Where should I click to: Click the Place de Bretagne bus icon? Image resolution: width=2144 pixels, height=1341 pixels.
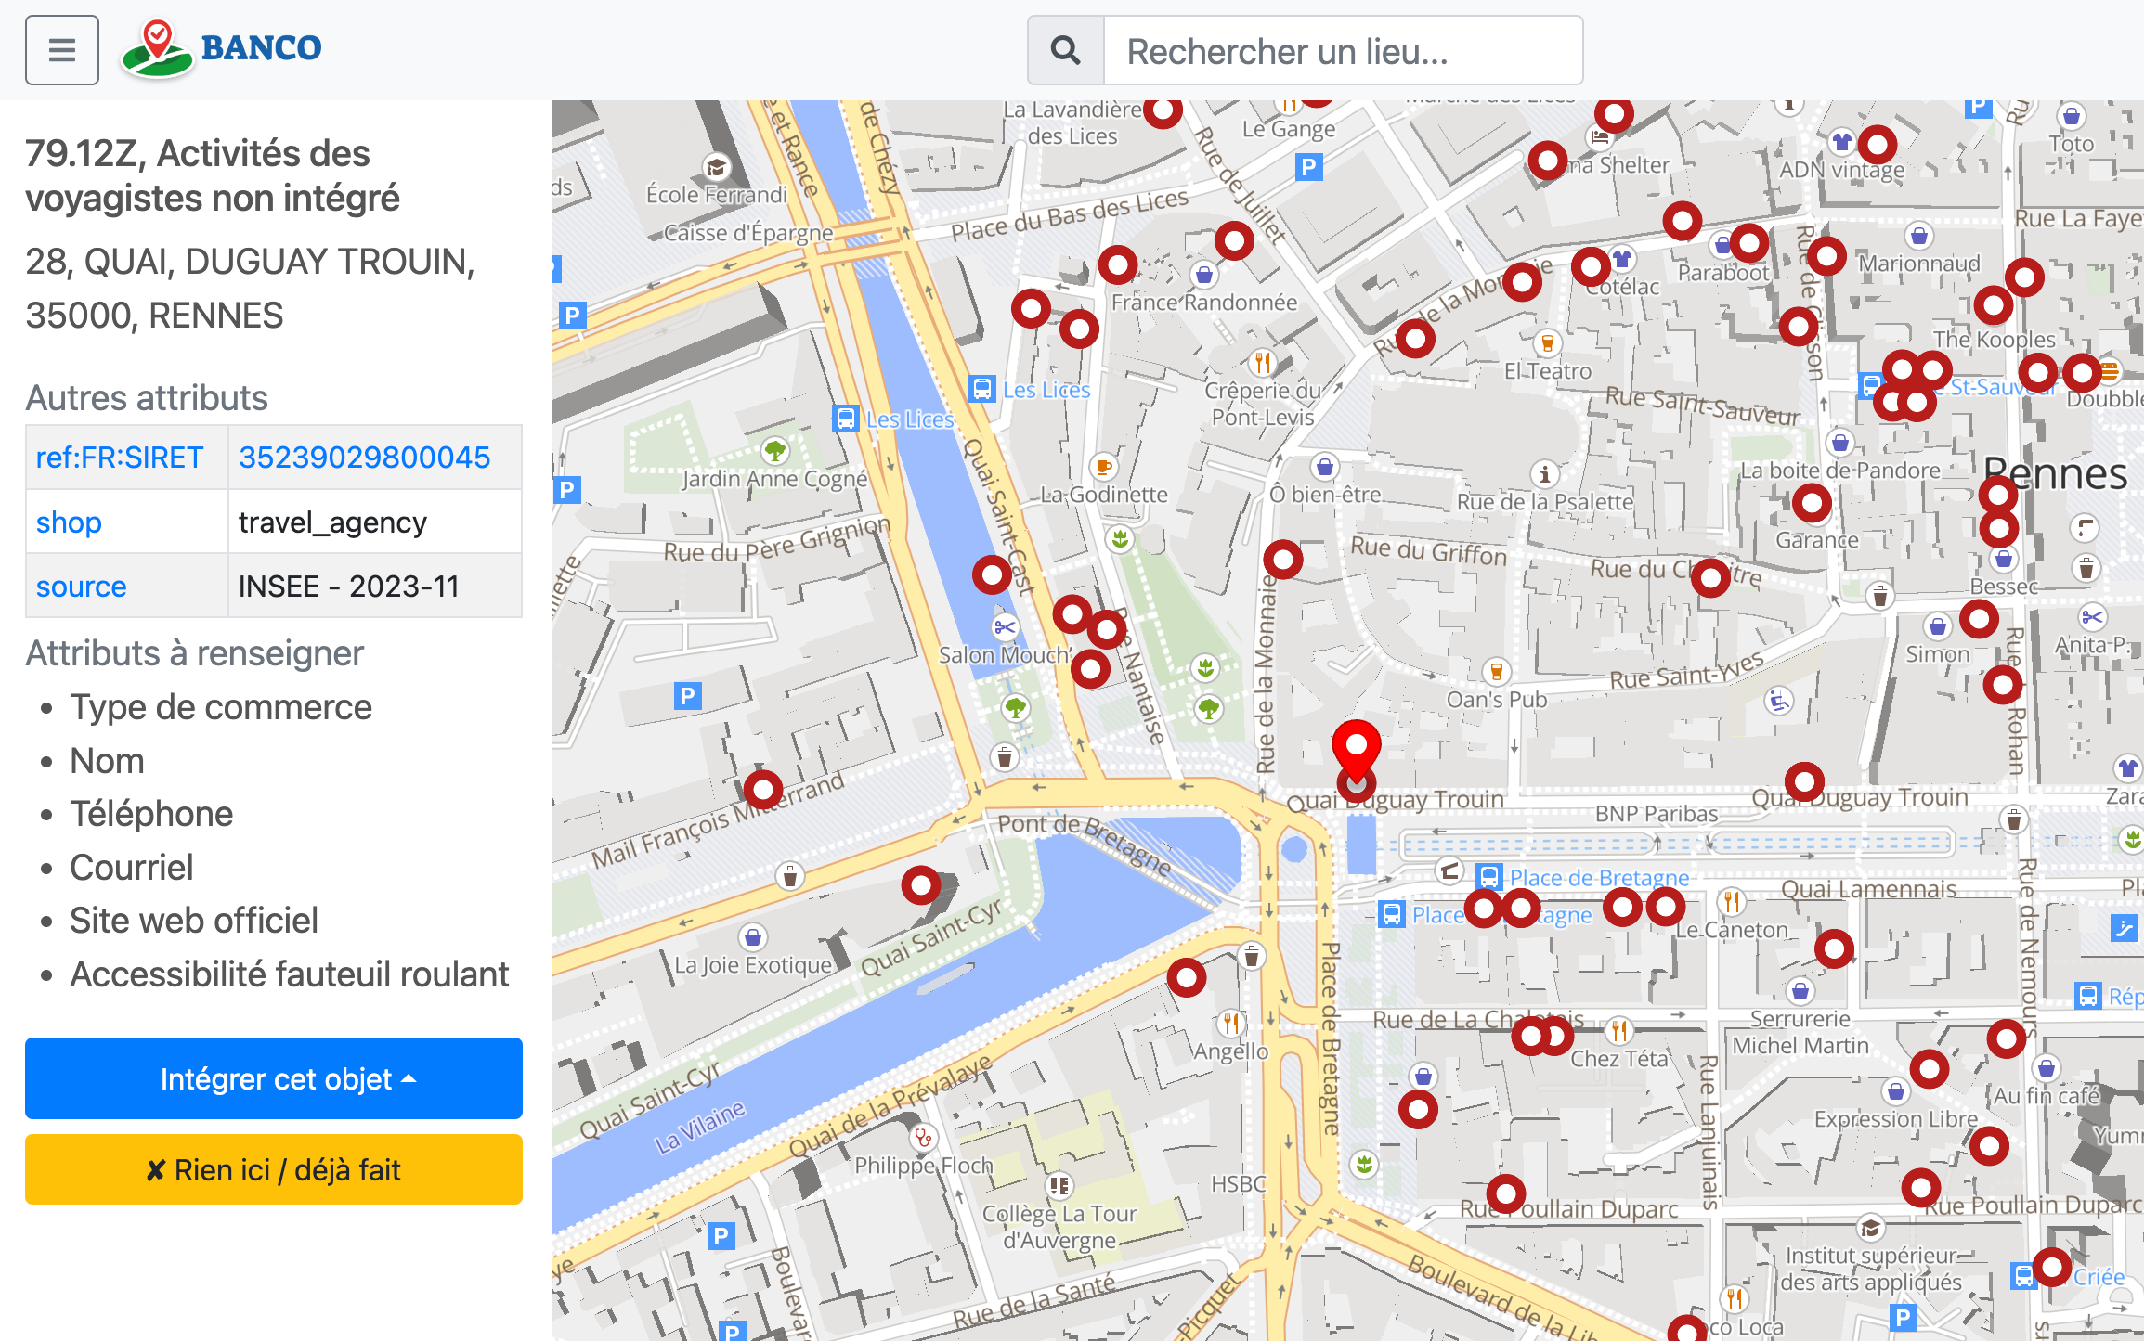coord(1488,877)
